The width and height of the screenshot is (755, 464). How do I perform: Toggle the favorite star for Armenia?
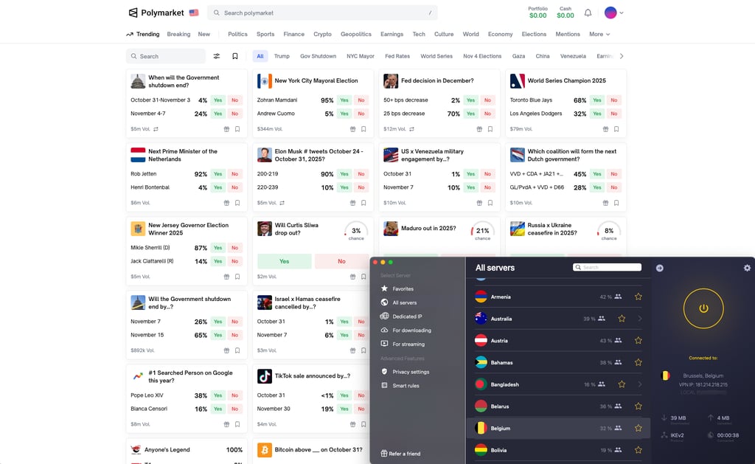coord(638,297)
